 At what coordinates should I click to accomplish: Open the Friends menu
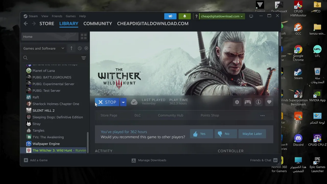coord(57,16)
